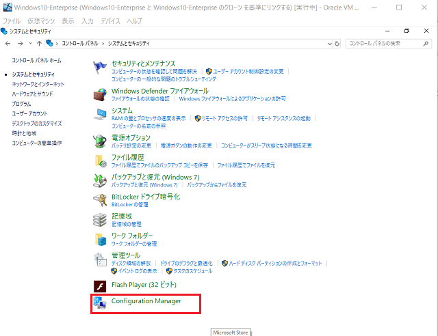Open recent locations dropdown arrow
The image size is (438, 336).
pyautogui.click(x=30, y=44)
